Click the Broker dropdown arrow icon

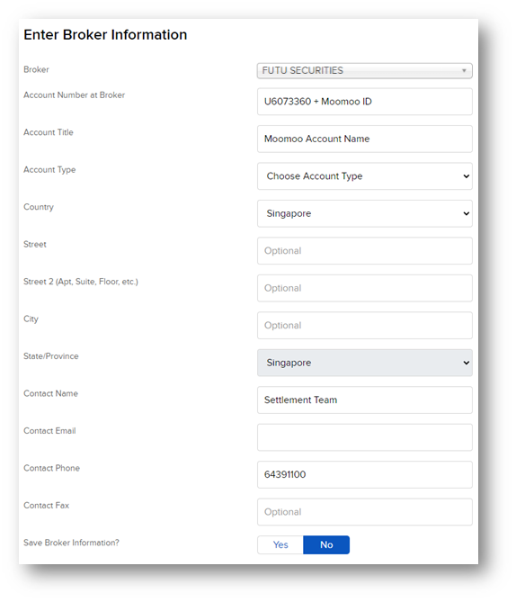tap(464, 71)
